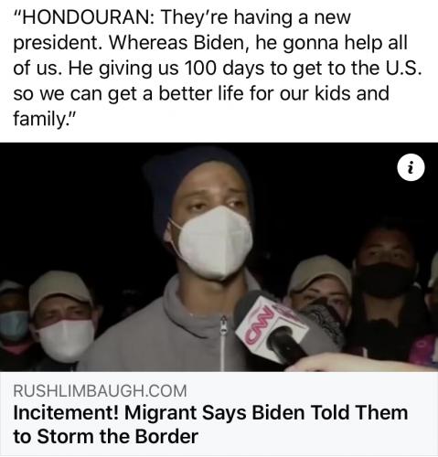This screenshot has width=438, height=457.
Task: Click the quoted post text starting "HONDOURAN"
Action: pos(218,68)
